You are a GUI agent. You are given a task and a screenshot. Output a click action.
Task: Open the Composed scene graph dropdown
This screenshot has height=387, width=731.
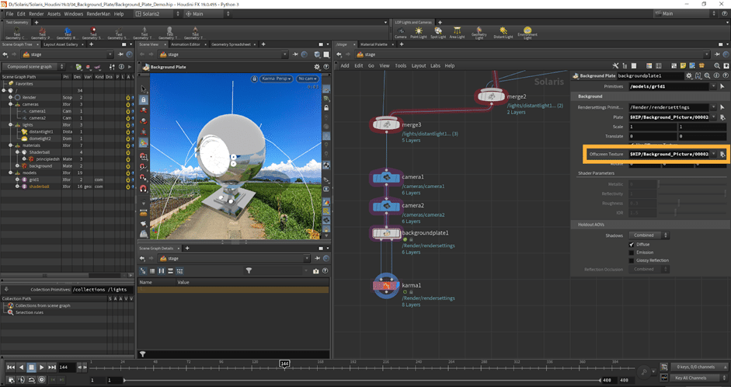[34, 67]
